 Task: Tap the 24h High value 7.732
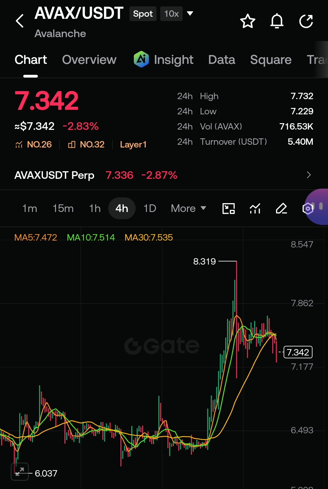click(x=302, y=96)
